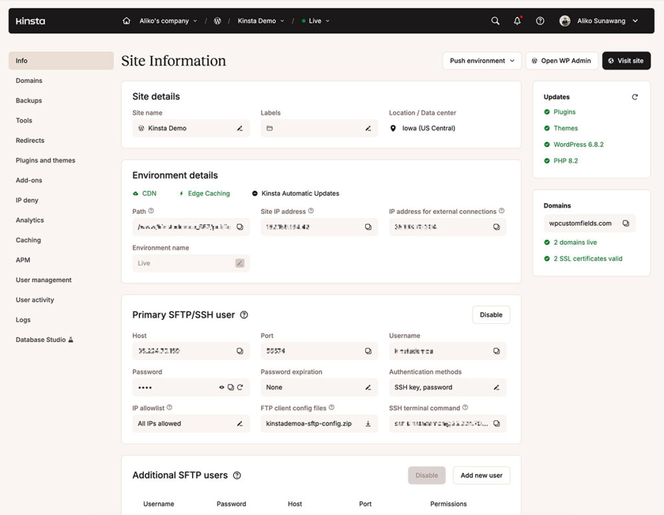Copy the SFTP Host value
664x515 pixels.
point(240,351)
